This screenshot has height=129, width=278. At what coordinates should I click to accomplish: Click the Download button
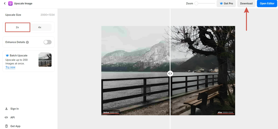(246, 3)
